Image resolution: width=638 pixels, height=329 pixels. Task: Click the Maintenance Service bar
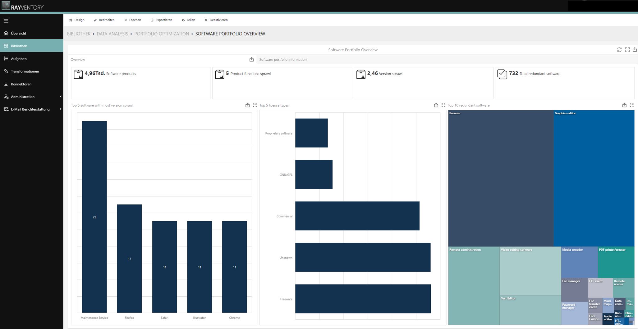(94, 217)
